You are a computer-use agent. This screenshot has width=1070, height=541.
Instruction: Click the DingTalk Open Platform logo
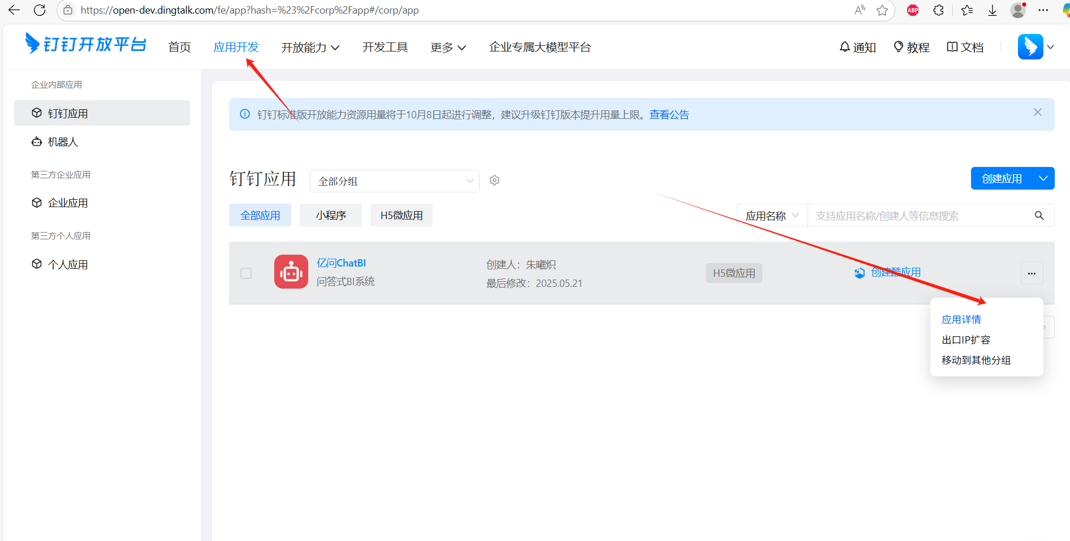point(86,44)
